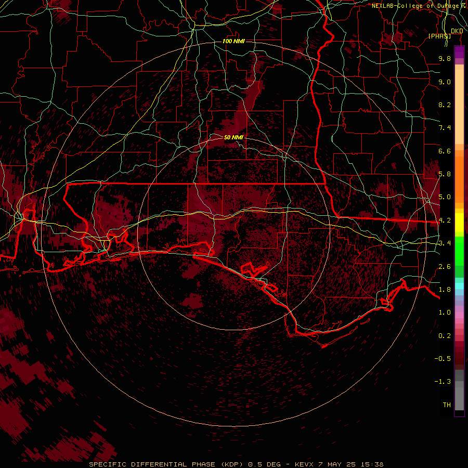Click the 0.2 value on color scale
Image resolution: width=468 pixels, height=468 pixels.
click(x=445, y=336)
